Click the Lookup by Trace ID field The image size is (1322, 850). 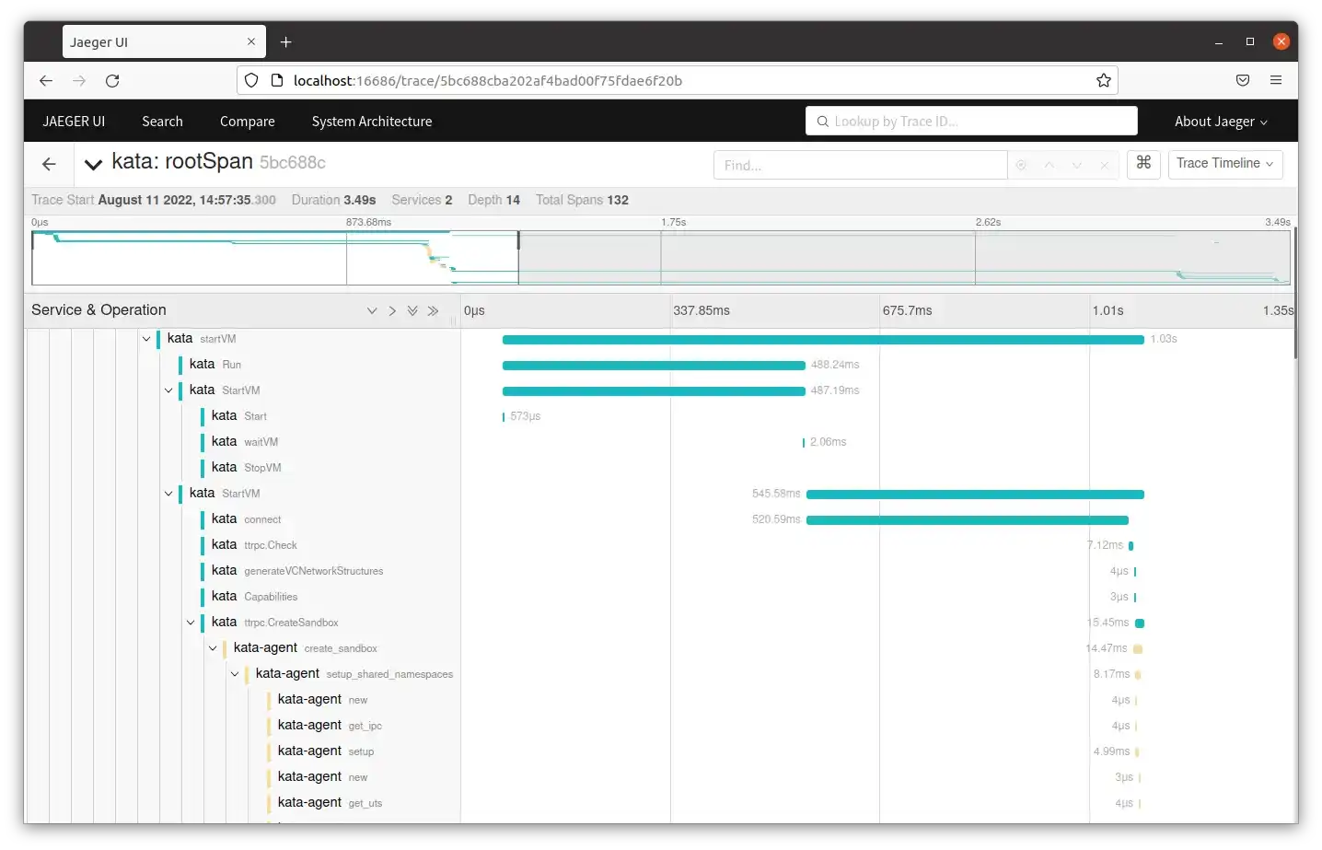(x=971, y=122)
